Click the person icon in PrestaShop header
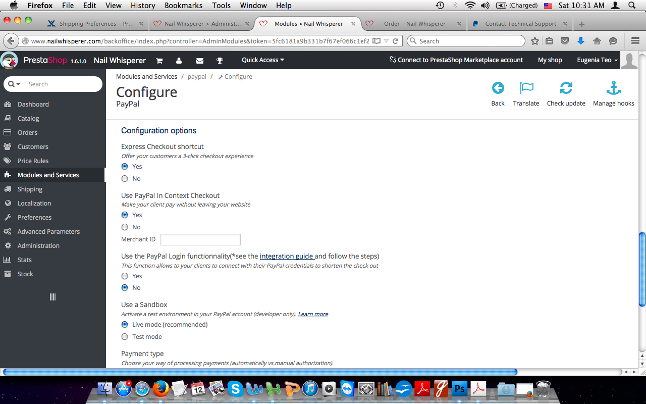The image size is (646, 404). click(179, 61)
